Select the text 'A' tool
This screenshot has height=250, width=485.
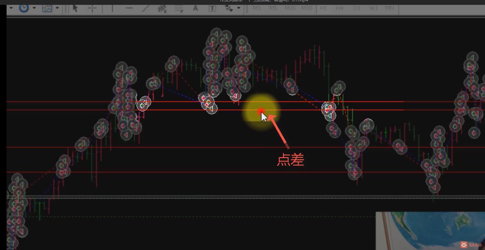[195, 8]
